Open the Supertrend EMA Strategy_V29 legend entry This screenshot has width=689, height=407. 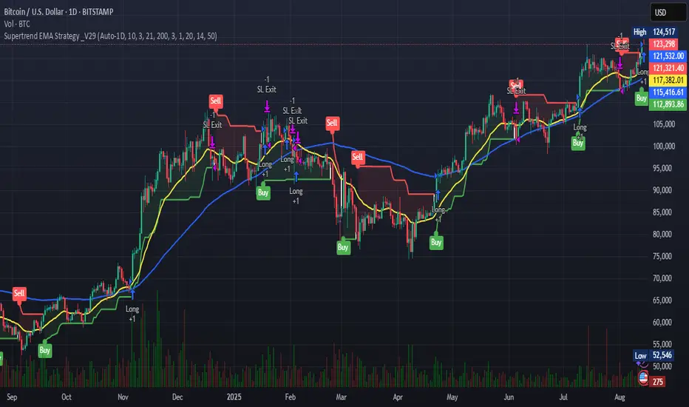coord(110,36)
